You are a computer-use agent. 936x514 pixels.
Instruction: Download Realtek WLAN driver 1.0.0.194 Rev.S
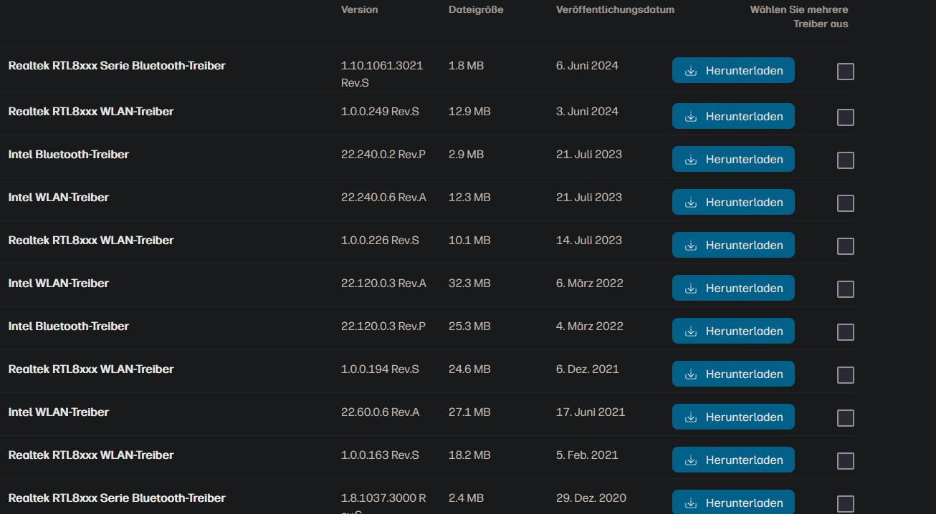point(733,374)
